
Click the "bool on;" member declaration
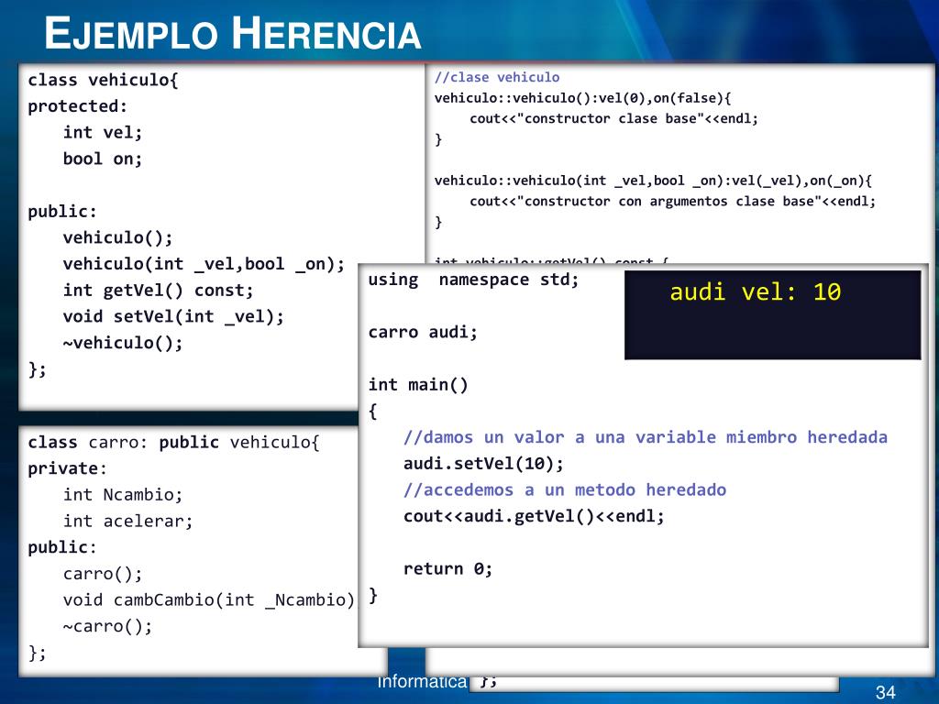point(103,159)
